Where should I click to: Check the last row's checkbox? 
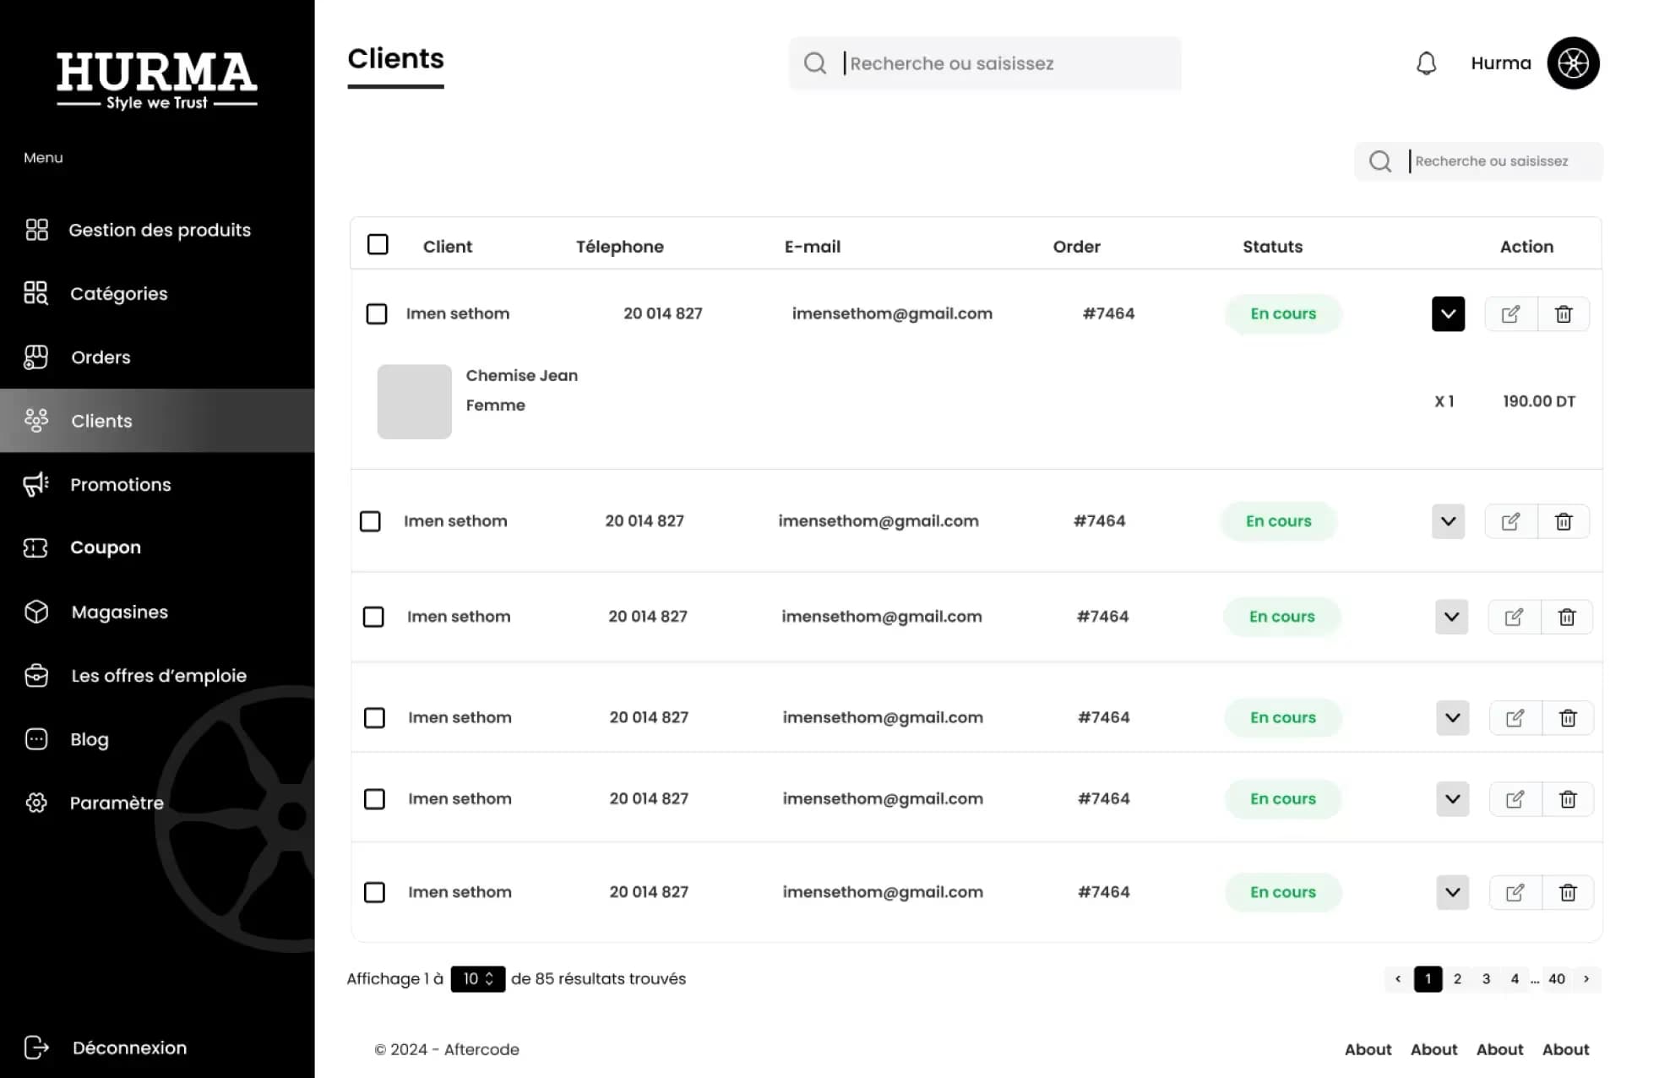[x=374, y=892]
